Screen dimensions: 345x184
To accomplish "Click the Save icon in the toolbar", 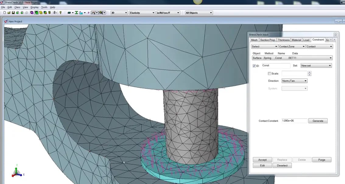I will 13,13.
